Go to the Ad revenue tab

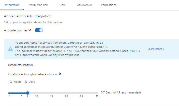[x=84, y=5]
